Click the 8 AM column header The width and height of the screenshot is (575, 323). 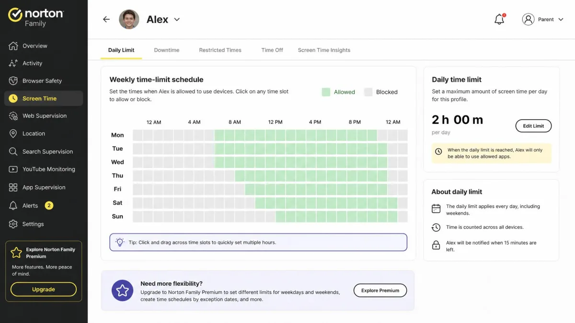tap(235, 122)
